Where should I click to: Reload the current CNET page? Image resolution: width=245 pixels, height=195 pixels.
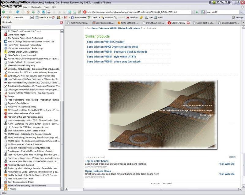(18, 12)
